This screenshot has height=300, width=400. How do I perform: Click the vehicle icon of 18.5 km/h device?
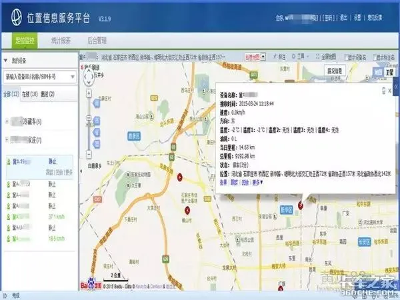pos(9,239)
